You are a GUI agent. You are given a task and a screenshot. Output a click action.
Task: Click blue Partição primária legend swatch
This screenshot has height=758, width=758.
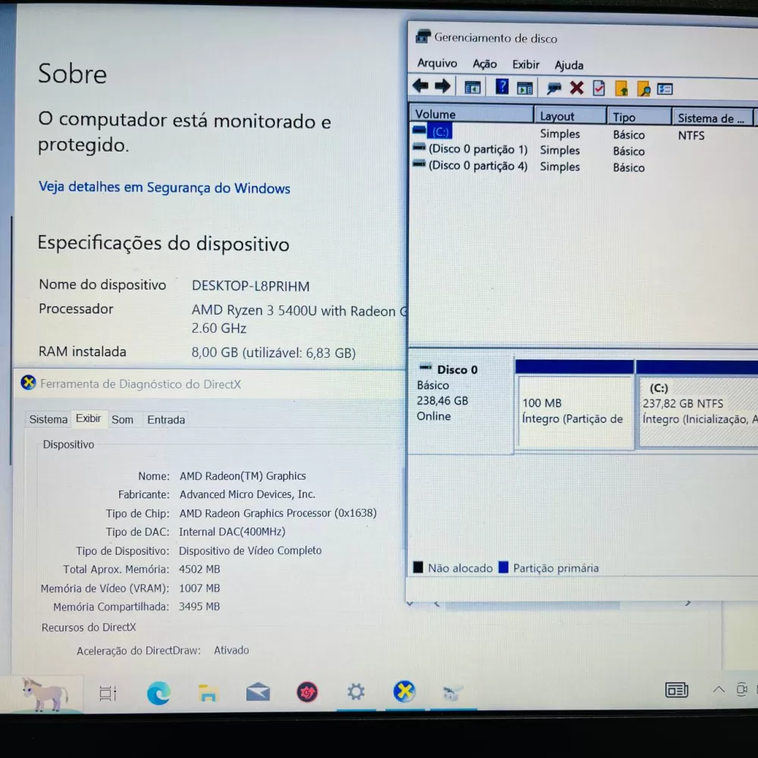coord(503,567)
